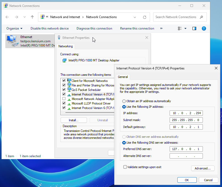The width and height of the screenshot is (222, 187).
Task: Click the Alternate DNS server field
Action: tap(186, 156)
